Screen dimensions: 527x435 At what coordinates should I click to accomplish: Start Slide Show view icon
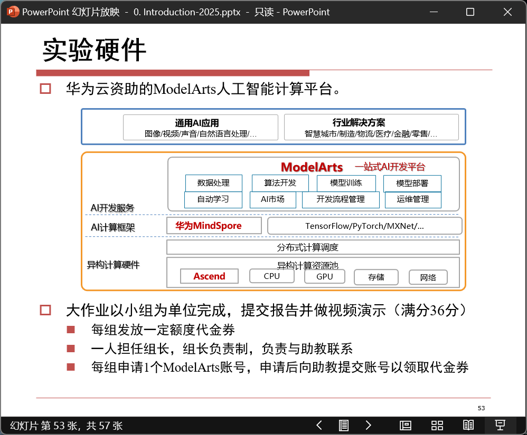tap(500, 426)
